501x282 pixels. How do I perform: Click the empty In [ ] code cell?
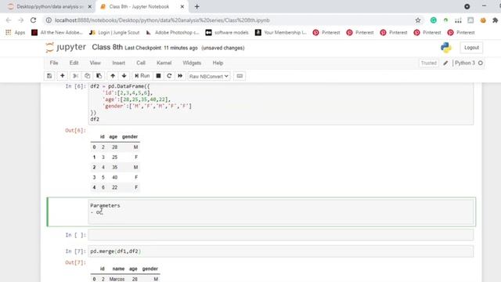pos(281,235)
